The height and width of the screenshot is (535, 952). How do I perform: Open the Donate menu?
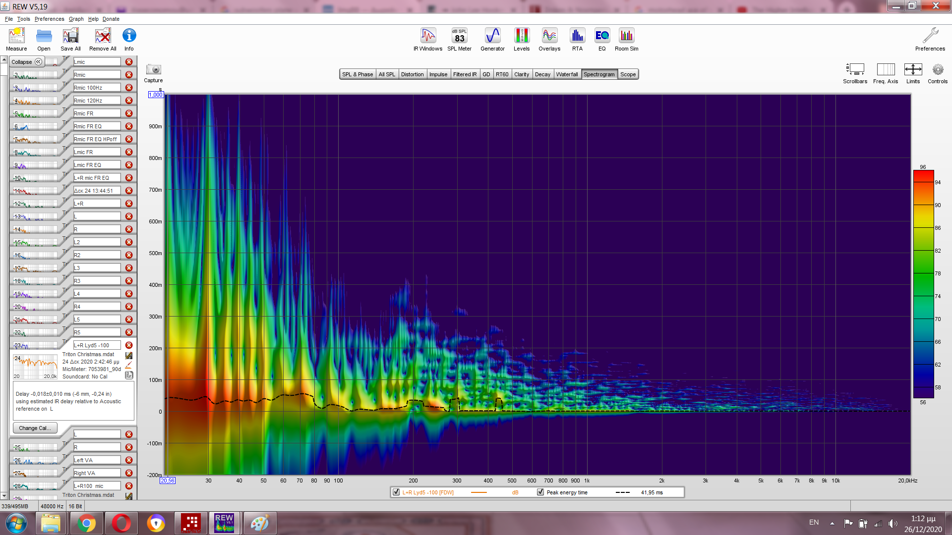coord(111,19)
